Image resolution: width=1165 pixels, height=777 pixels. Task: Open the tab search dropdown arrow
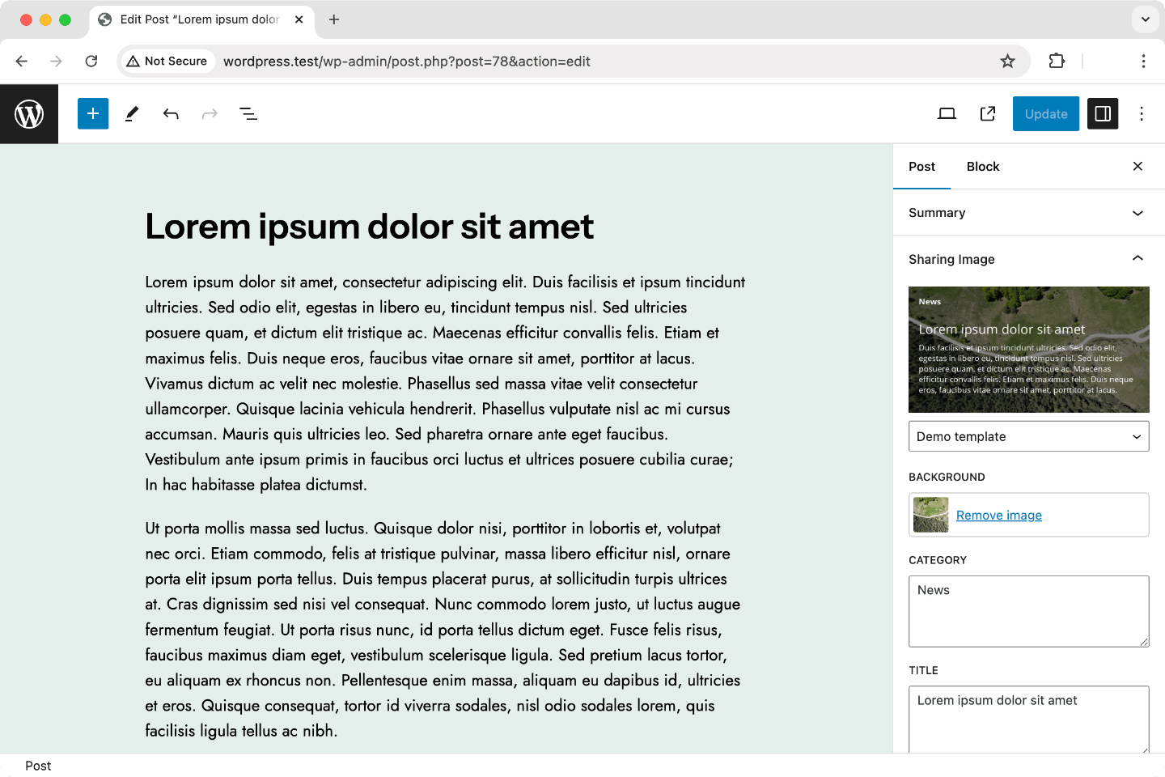point(1146,19)
